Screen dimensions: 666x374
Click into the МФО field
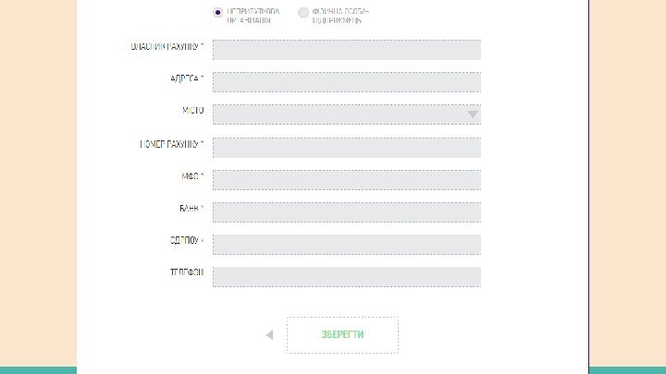click(346, 180)
